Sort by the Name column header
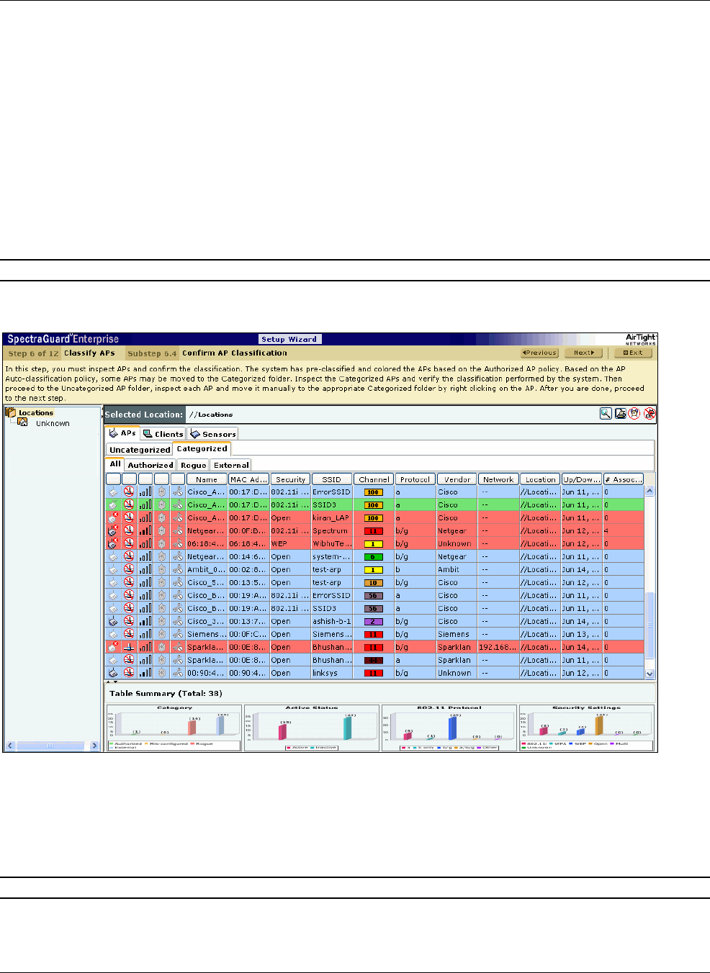The image size is (710, 973). pyautogui.click(x=207, y=479)
